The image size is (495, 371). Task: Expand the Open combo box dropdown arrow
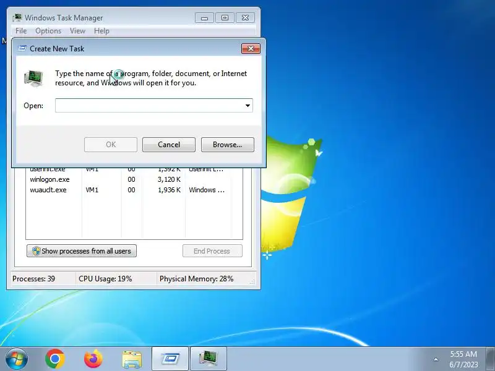click(248, 105)
